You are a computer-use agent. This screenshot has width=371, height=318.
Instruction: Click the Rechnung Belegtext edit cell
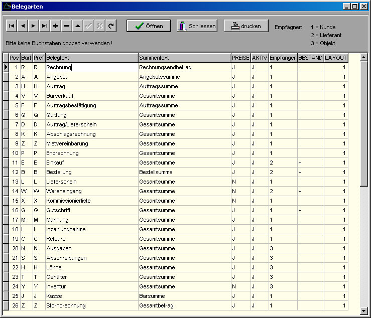[91, 67]
